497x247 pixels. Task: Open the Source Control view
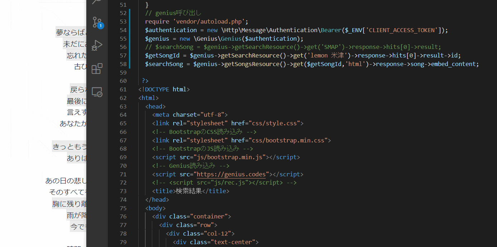(97, 22)
